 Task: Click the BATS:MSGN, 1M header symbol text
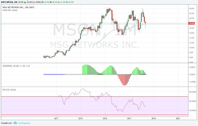click(x=9, y=2)
